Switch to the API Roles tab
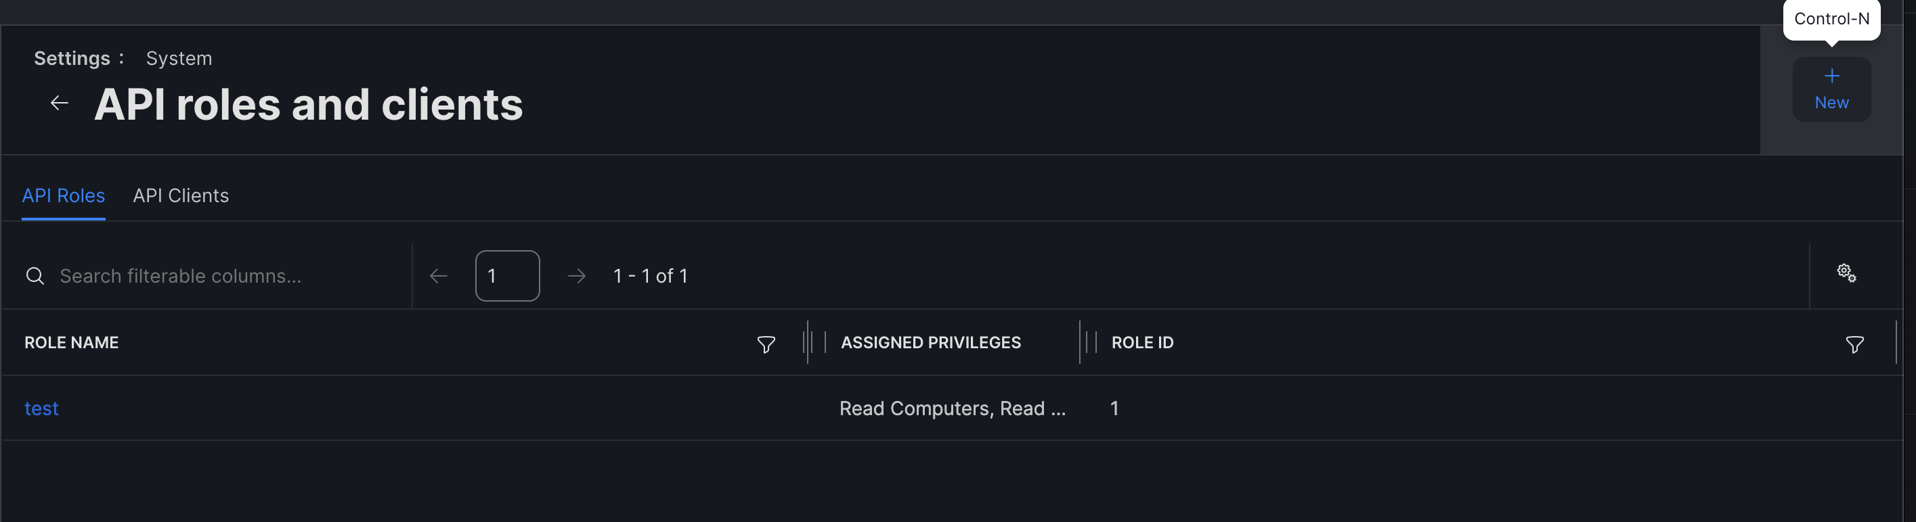Screen dimensions: 1916x522 click(63, 195)
